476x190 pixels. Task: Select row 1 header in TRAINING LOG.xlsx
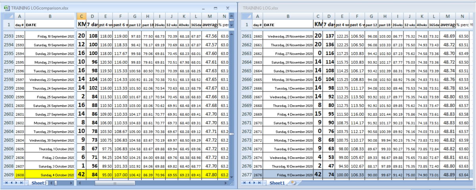point(246,24)
